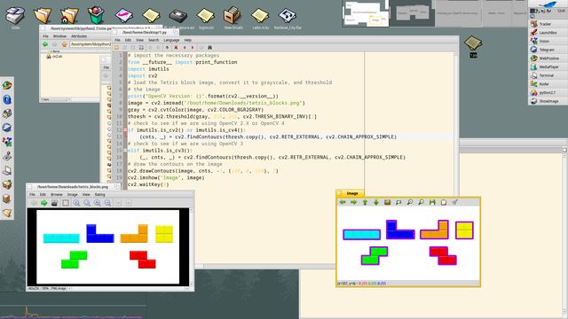This screenshot has width=568, height=319.
Task: Click Telegram entry in Deskbar
Action: click(548, 50)
